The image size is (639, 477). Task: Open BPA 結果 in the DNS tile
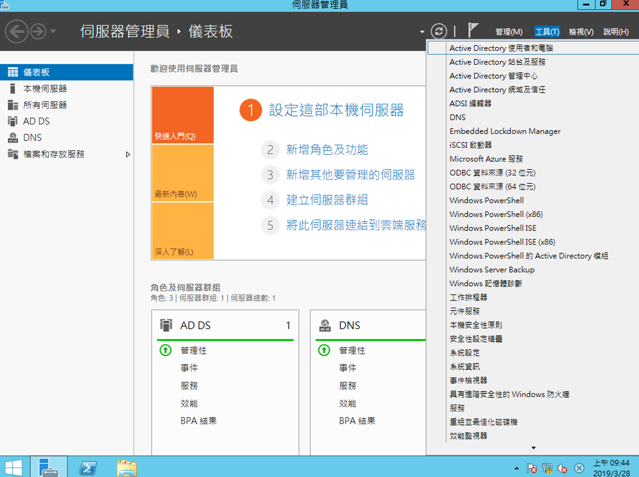(357, 421)
